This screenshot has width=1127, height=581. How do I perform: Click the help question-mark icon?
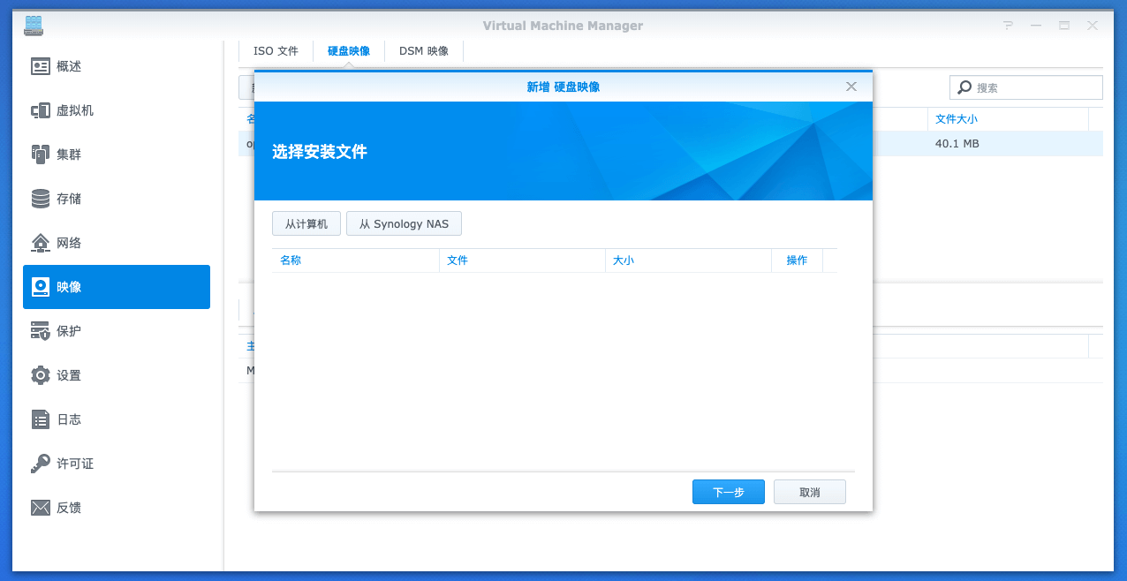tap(1007, 26)
